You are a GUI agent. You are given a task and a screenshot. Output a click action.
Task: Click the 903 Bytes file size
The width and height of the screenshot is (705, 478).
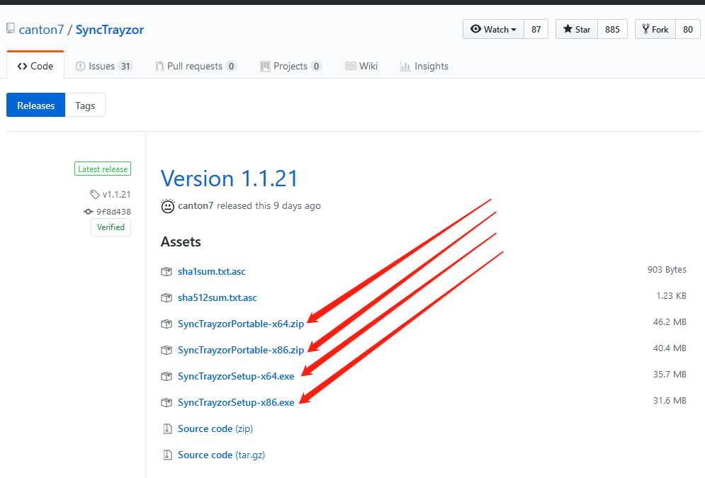667,270
